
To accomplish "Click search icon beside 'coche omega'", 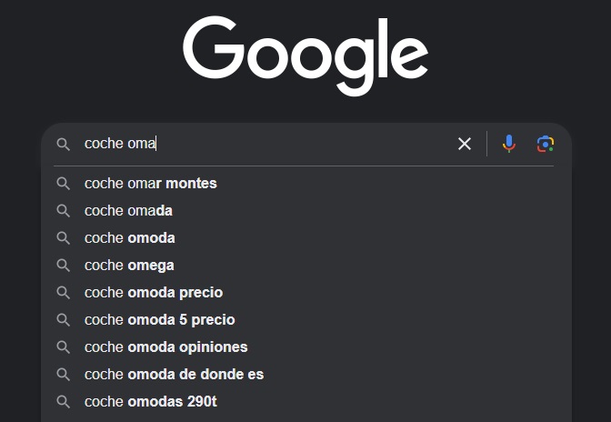I will (x=64, y=265).
